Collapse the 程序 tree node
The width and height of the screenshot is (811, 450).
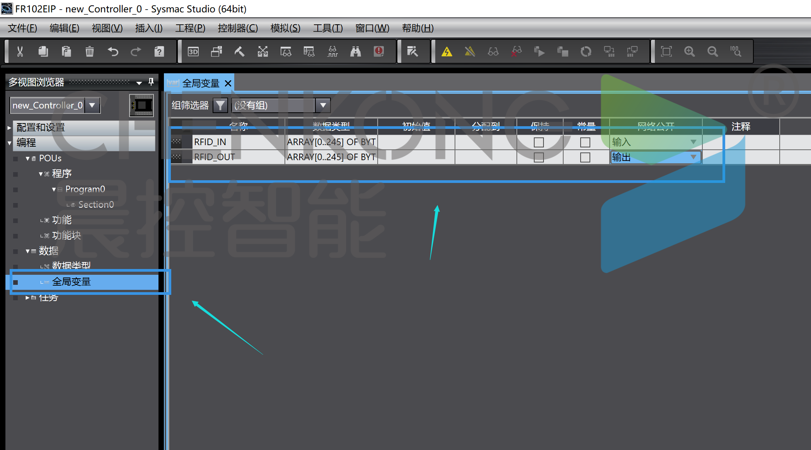pos(41,174)
